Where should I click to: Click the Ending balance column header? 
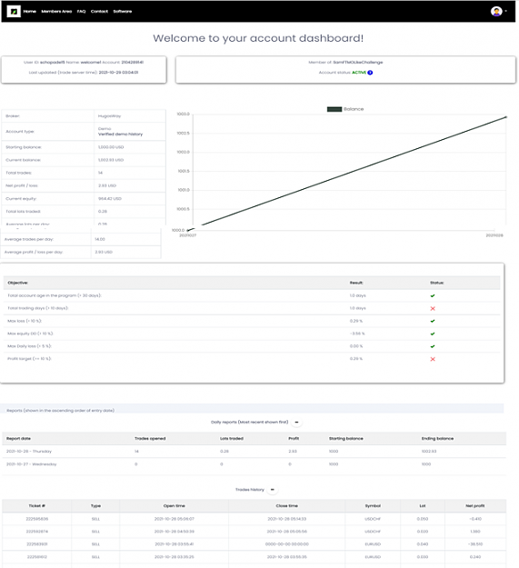(437, 438)
